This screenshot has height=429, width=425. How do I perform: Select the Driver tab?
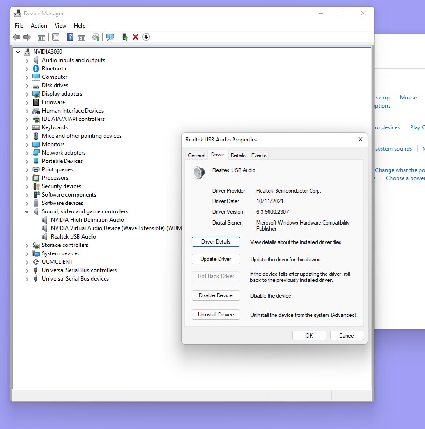pos(218,155)
